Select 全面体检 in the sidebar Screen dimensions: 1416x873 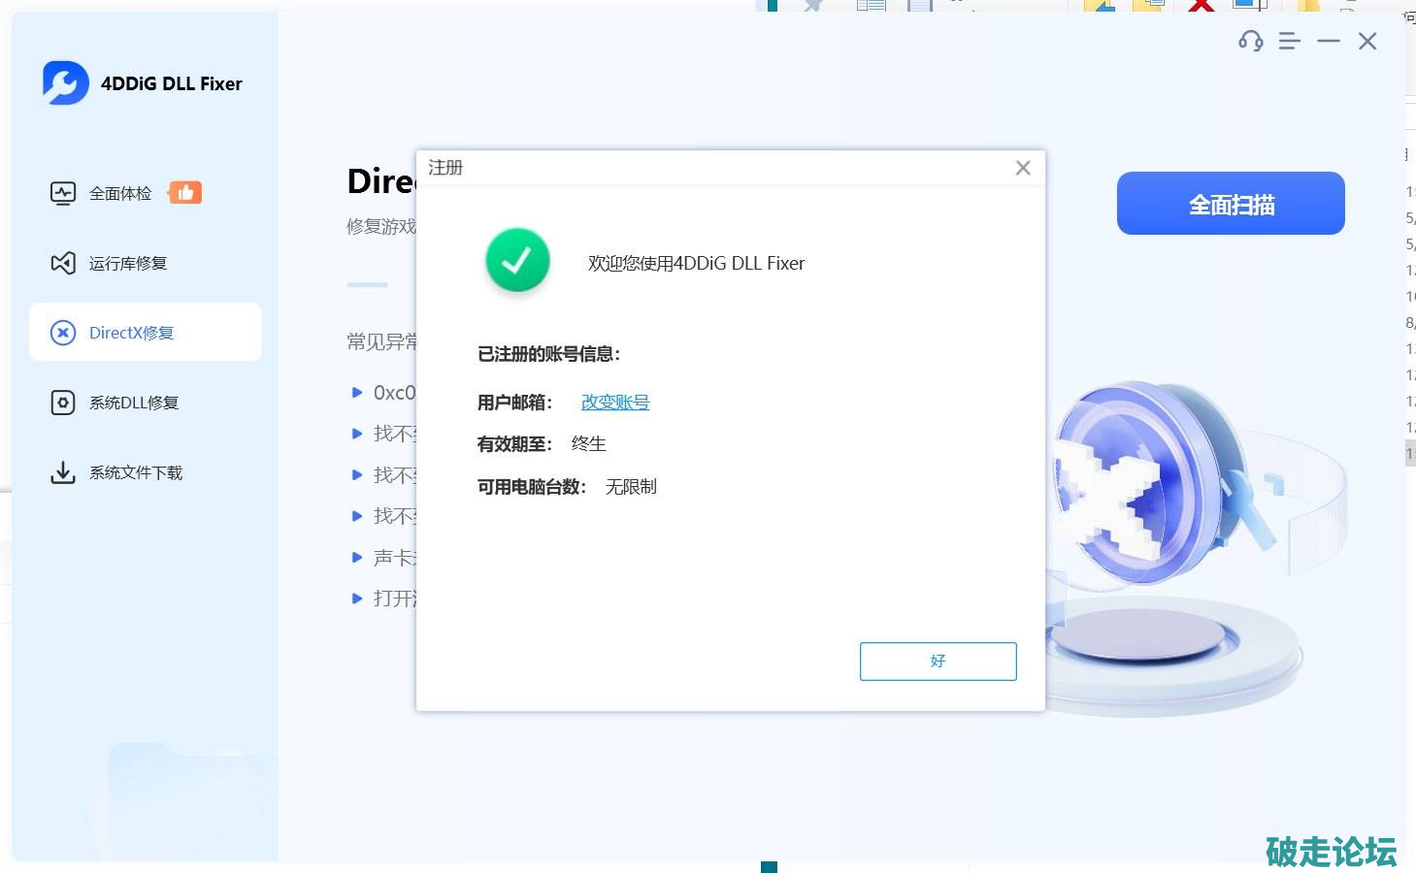pyautogui.click(x=120, y=193)
